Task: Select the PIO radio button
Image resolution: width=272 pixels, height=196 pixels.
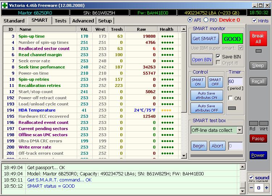Action: click(206, 20)
